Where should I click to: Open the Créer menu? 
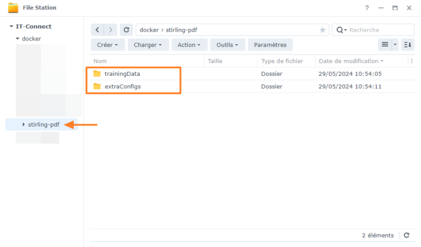(x=108, y=45)
